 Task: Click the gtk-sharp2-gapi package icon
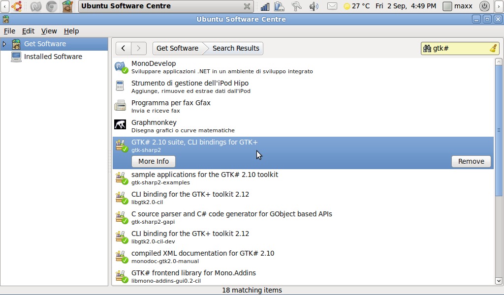click(122, 217)
